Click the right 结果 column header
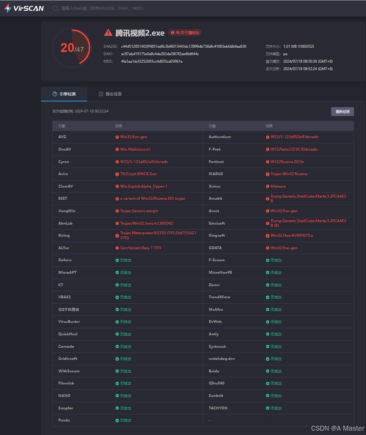Screen dimensions: 366x435 [x=269, y=126]
